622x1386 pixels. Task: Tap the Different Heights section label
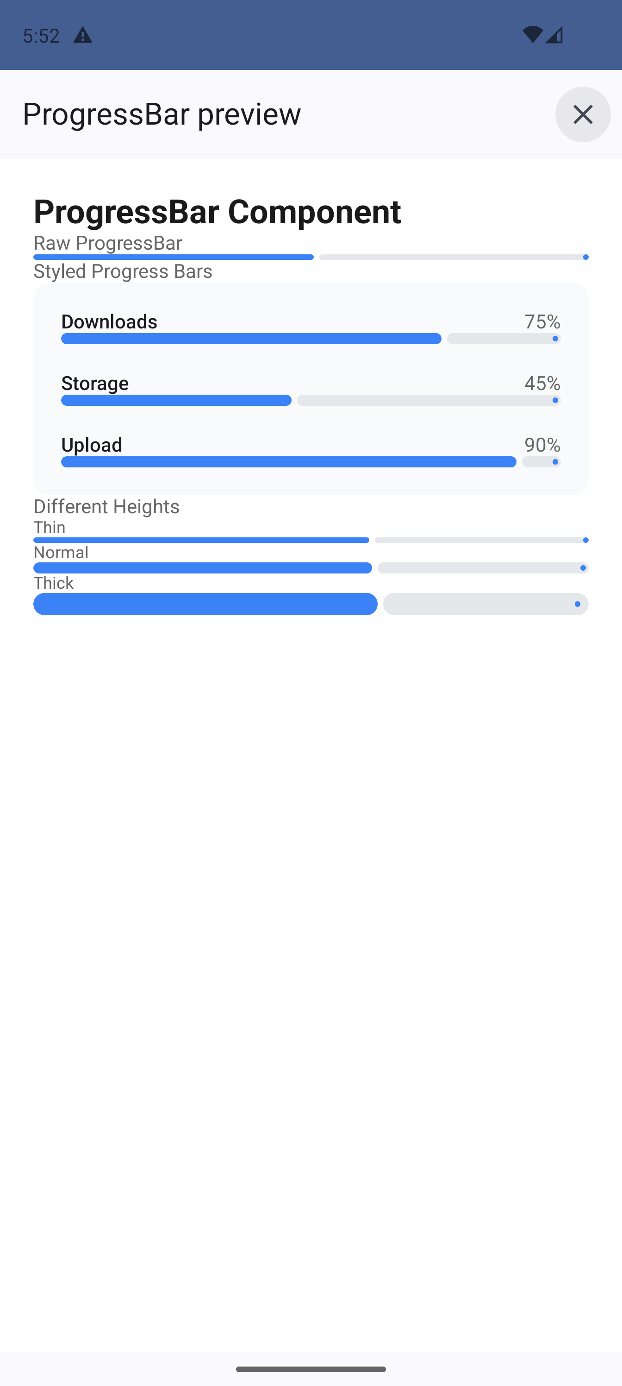[106, 506]
